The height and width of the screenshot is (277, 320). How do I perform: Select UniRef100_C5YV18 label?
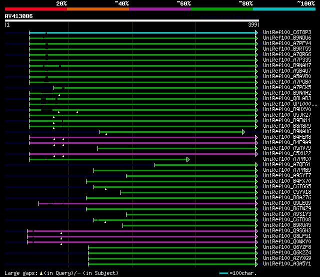(x=287, y=192)
